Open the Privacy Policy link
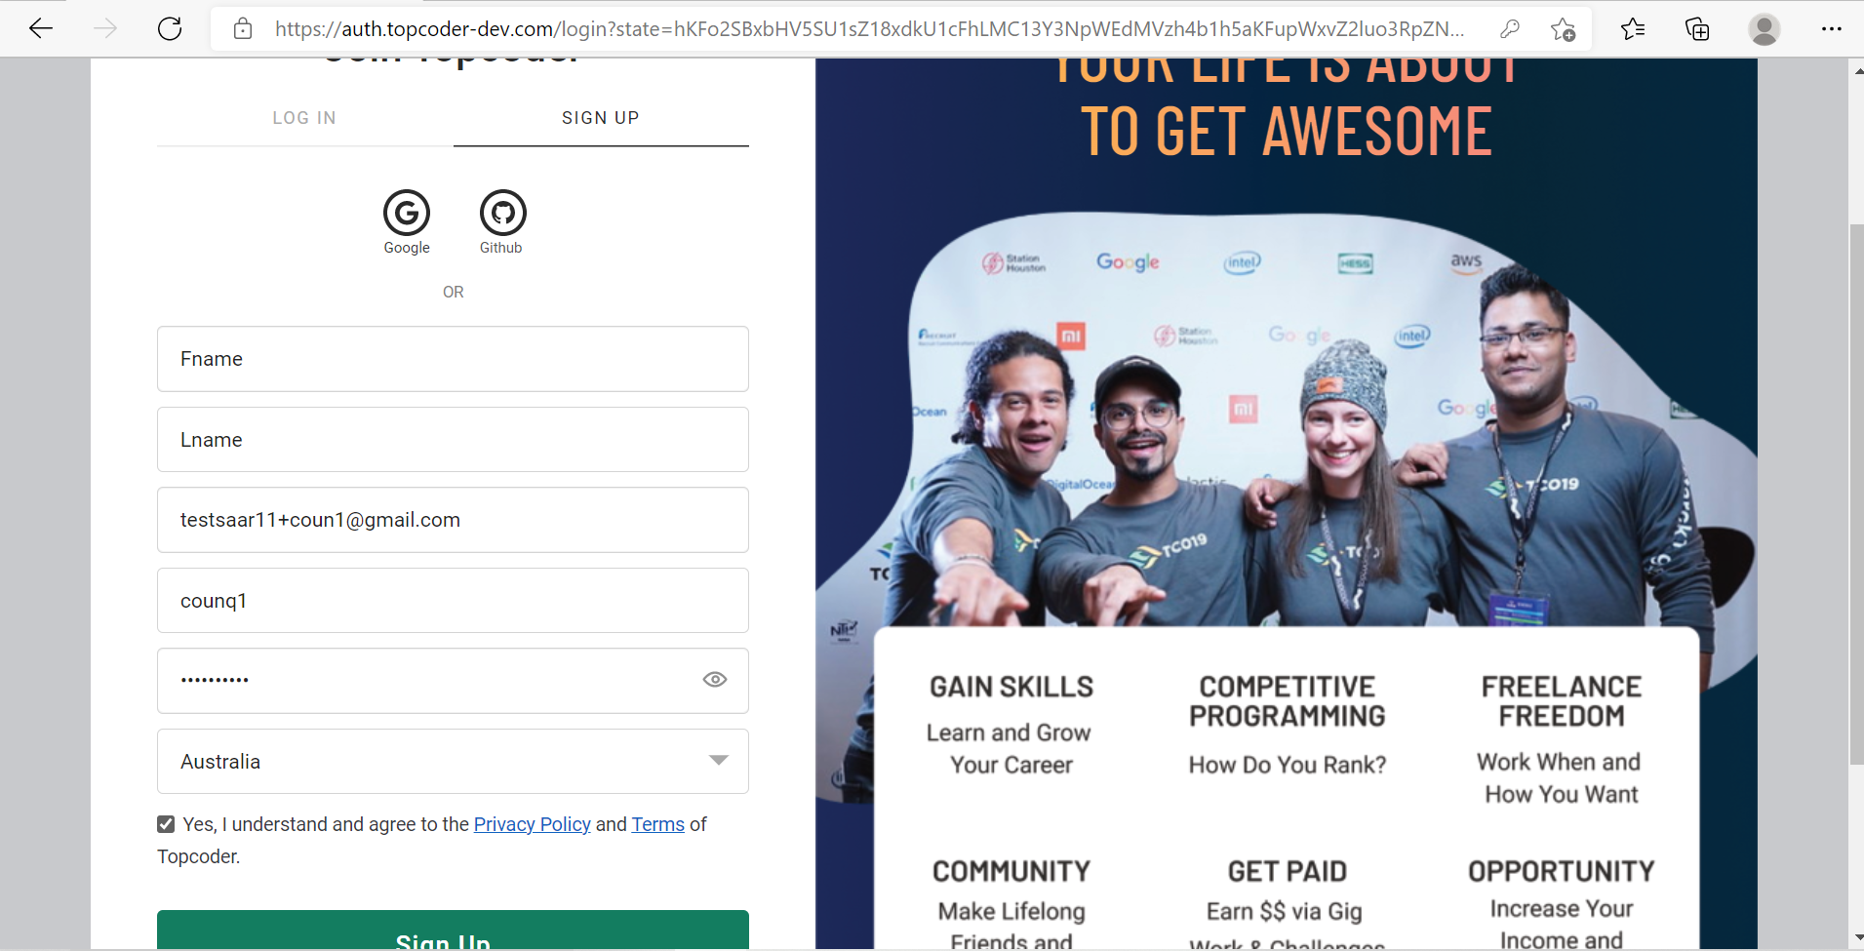 532,824
